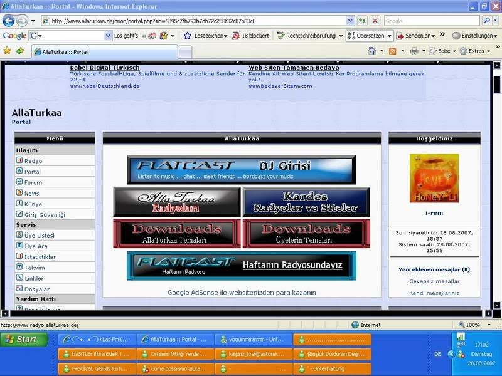This screenshot has width=502, height=376.
Task: Click Add to Favorites star-plus icon
Action: tap(20, 51)
